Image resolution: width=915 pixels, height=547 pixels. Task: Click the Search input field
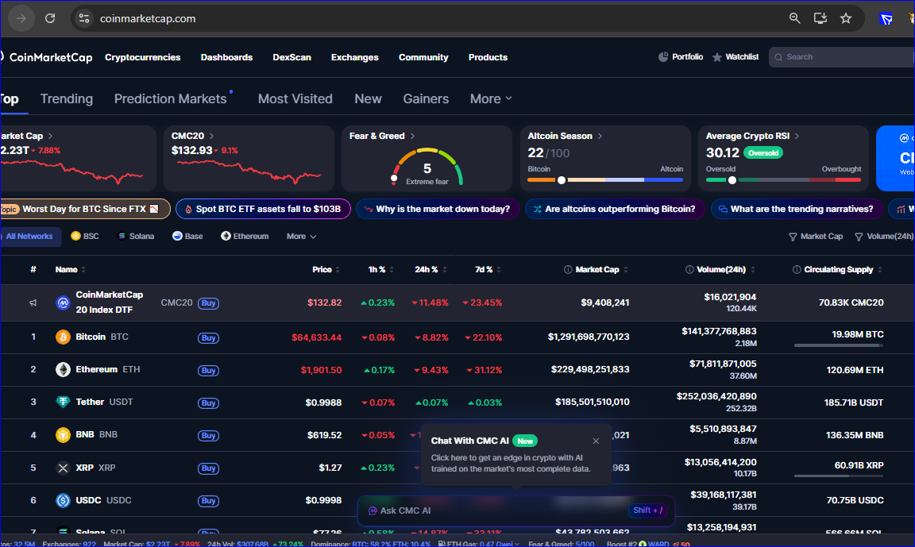[x=841, y=57]
